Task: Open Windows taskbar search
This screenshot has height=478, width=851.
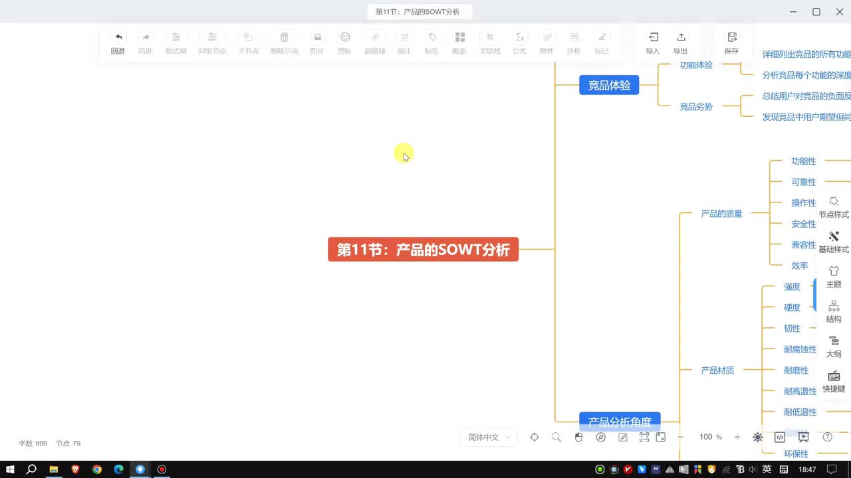Action: coord(31,469)
